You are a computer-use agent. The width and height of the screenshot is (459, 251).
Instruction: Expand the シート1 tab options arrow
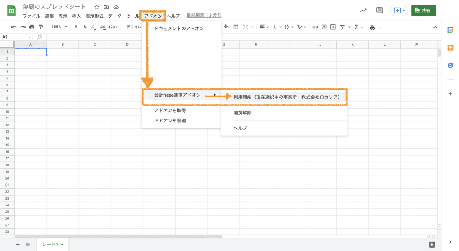[x=62, y=245]
